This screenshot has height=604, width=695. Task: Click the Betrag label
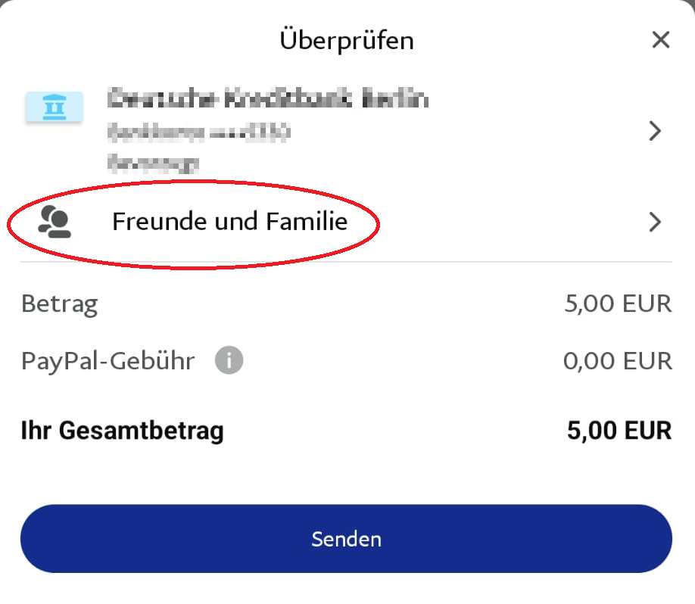[59, 304]
